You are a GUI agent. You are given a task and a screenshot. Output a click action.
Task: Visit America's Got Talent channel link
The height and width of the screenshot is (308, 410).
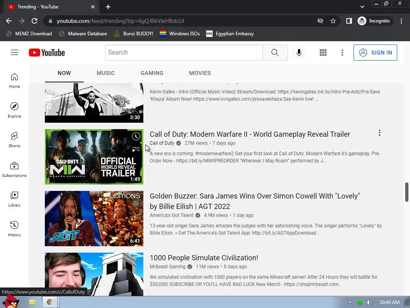tap(171, 215)
